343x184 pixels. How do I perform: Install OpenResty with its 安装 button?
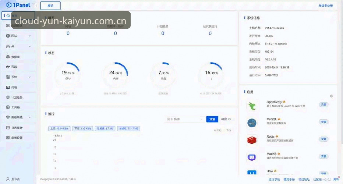tap(323, 105)
